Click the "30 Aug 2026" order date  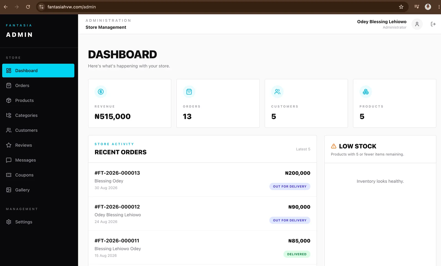[x=106, y=188]
